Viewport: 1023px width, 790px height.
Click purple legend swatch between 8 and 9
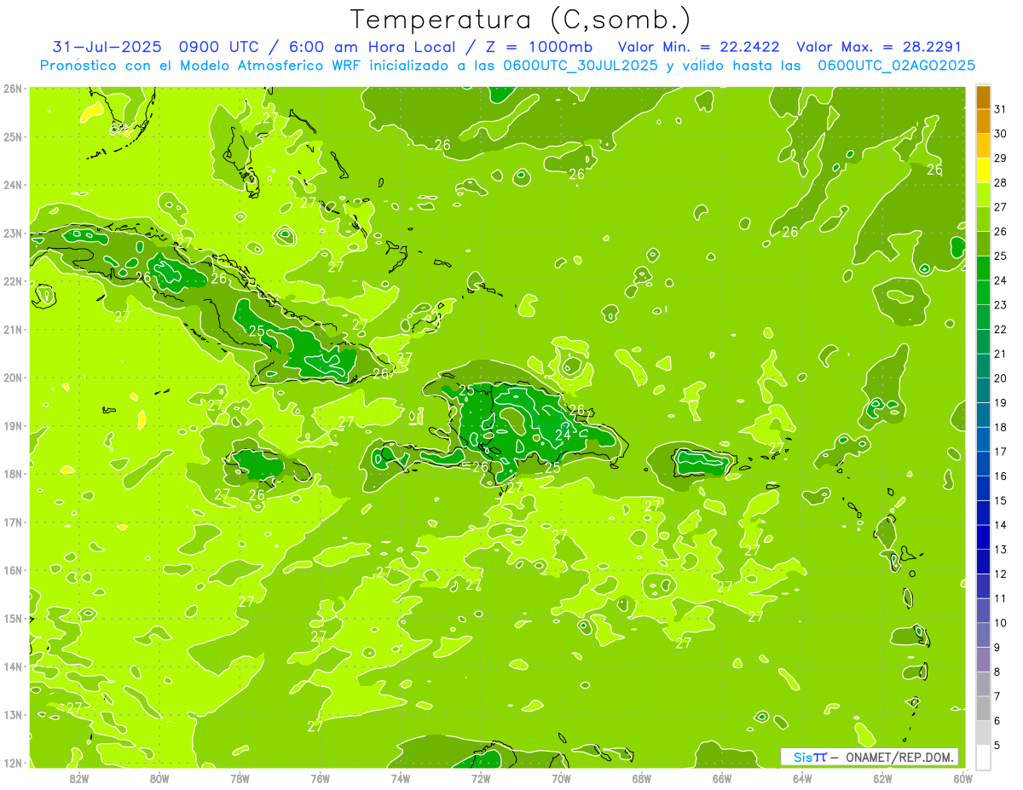tap(983, 660)
